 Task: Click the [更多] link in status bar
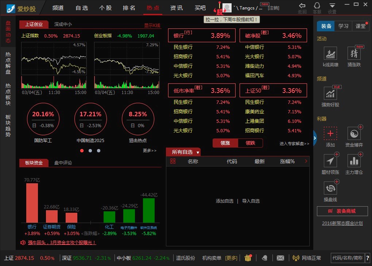231,258
